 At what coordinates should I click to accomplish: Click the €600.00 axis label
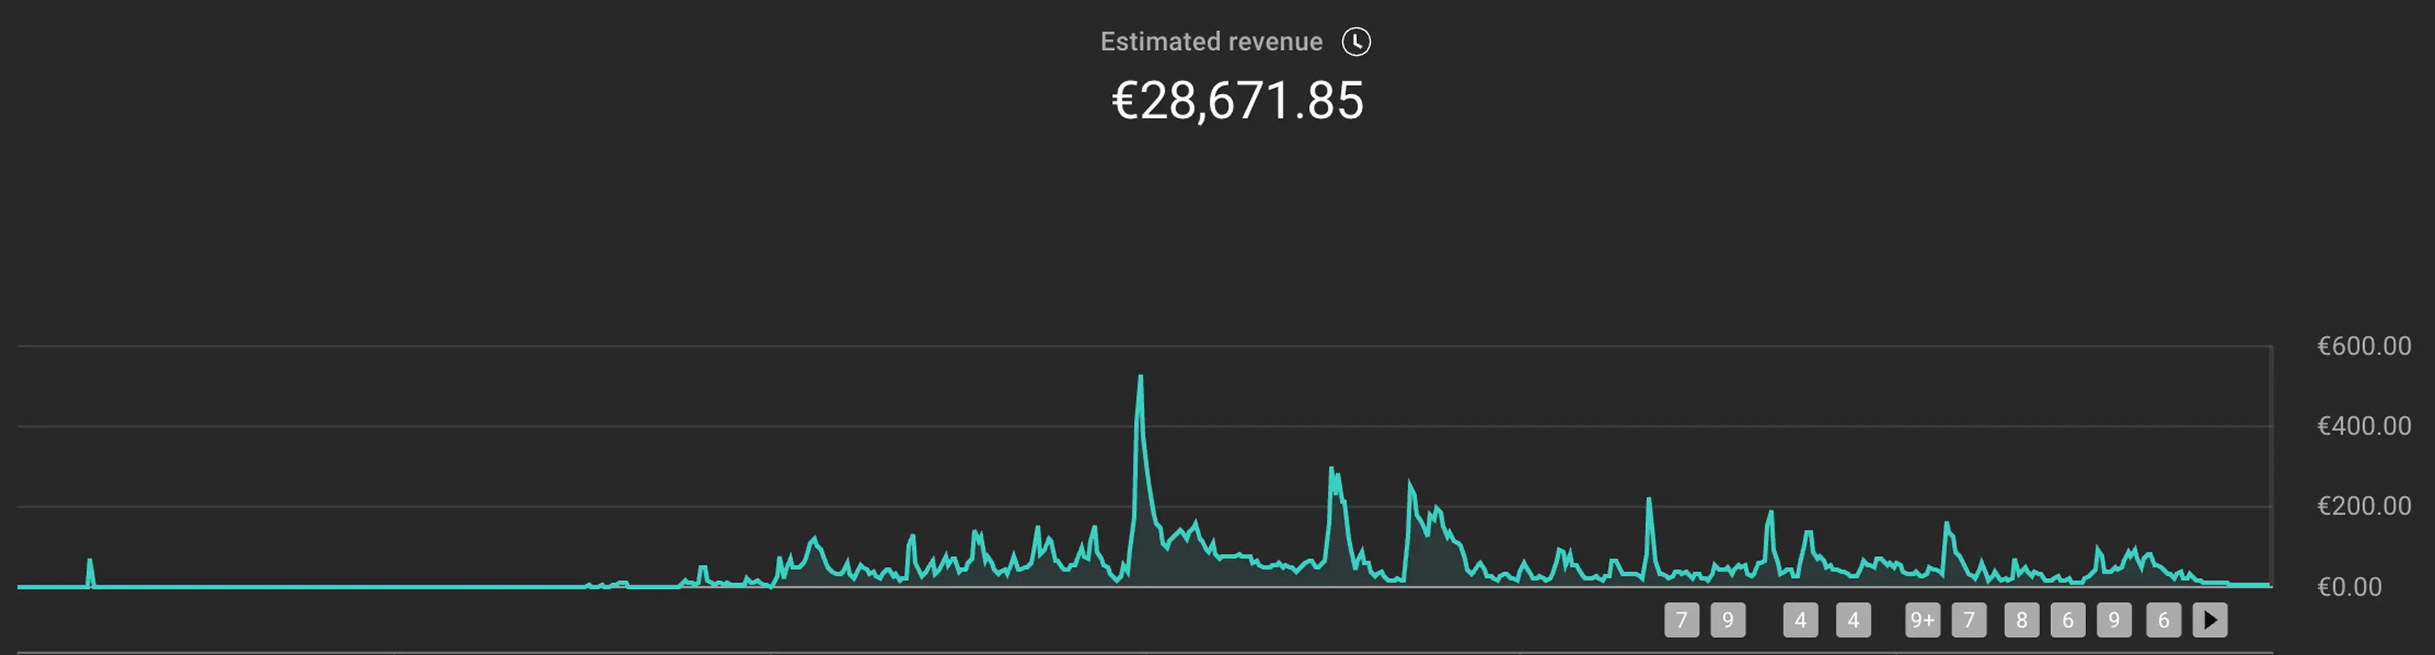click(2364, 346)
